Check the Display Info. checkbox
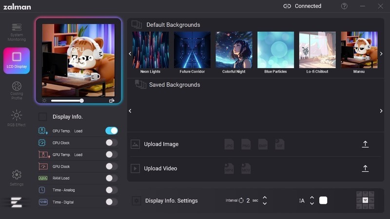 (x=43, y=117)
